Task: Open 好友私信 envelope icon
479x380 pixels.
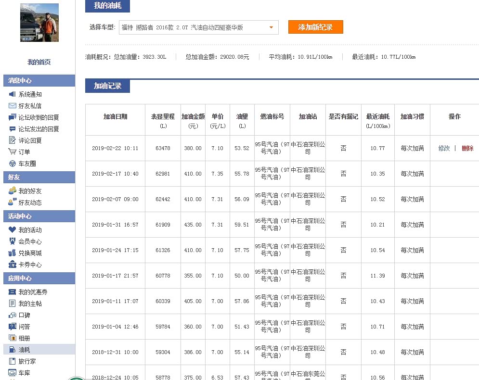Action: point(13,106)
